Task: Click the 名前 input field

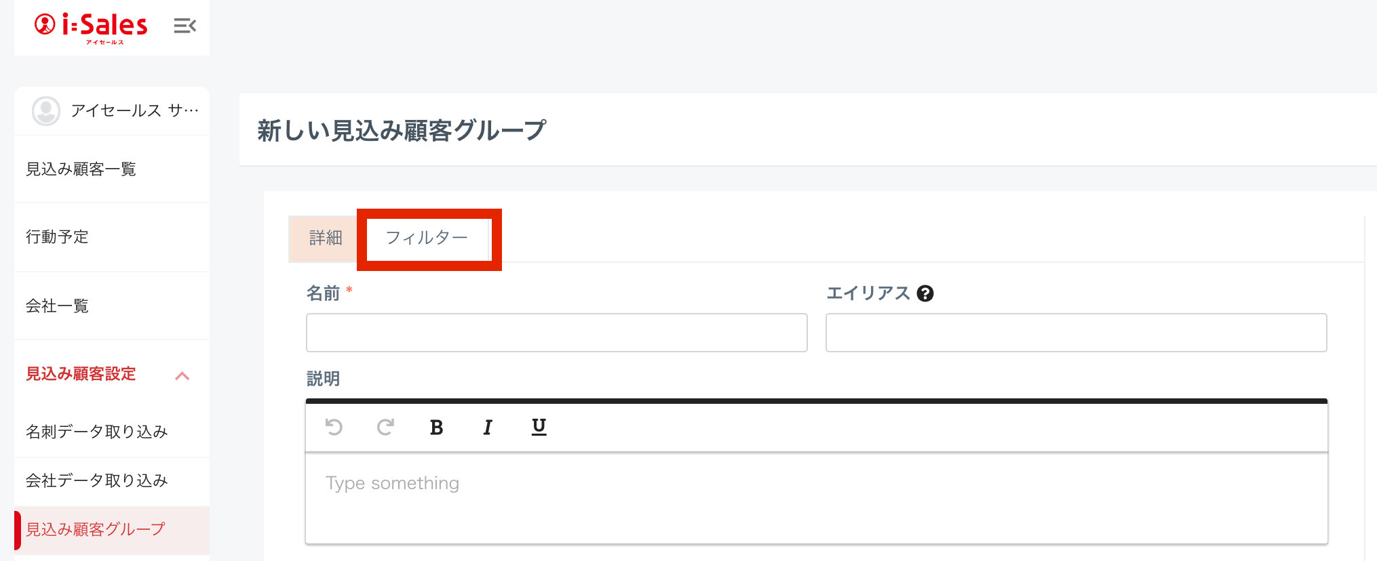Action: (556, 333)
